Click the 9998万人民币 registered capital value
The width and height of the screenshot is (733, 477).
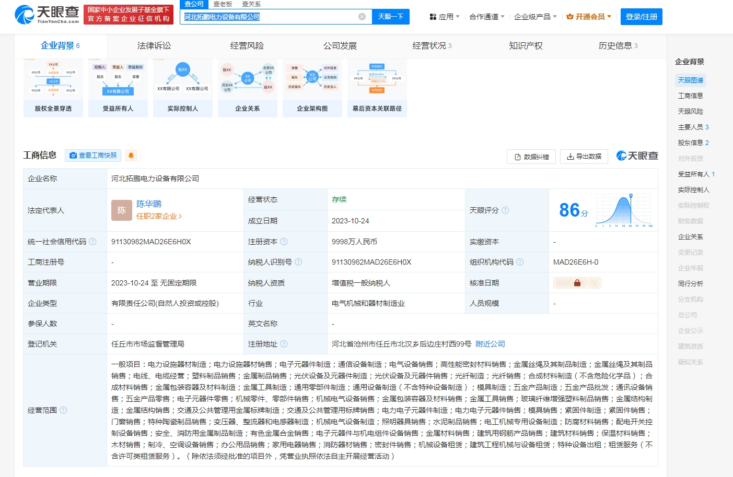(x=354, y=242)
